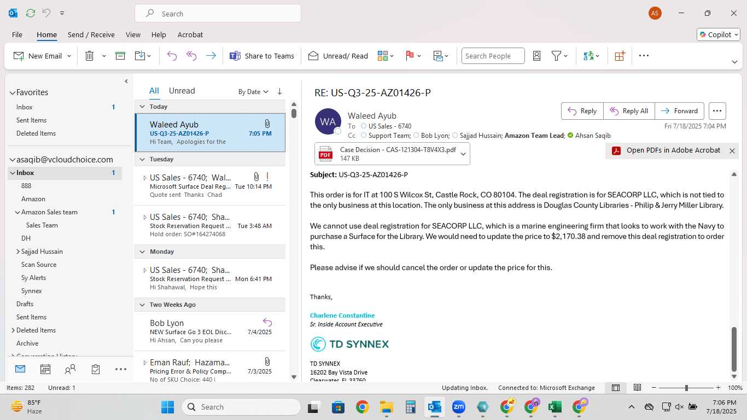Open ribbon overflow three-dots menu
Screen dimensions: 747x420
[644, 56]
